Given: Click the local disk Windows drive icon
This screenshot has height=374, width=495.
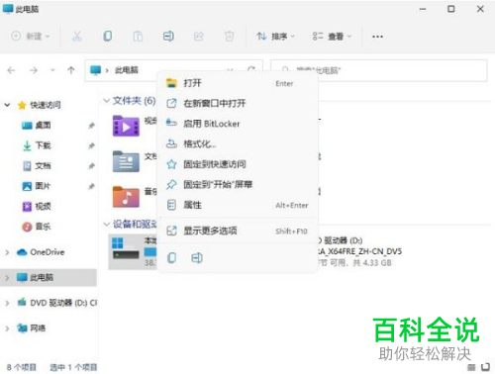Looking at the screenshot, I should tap(126, 249).
